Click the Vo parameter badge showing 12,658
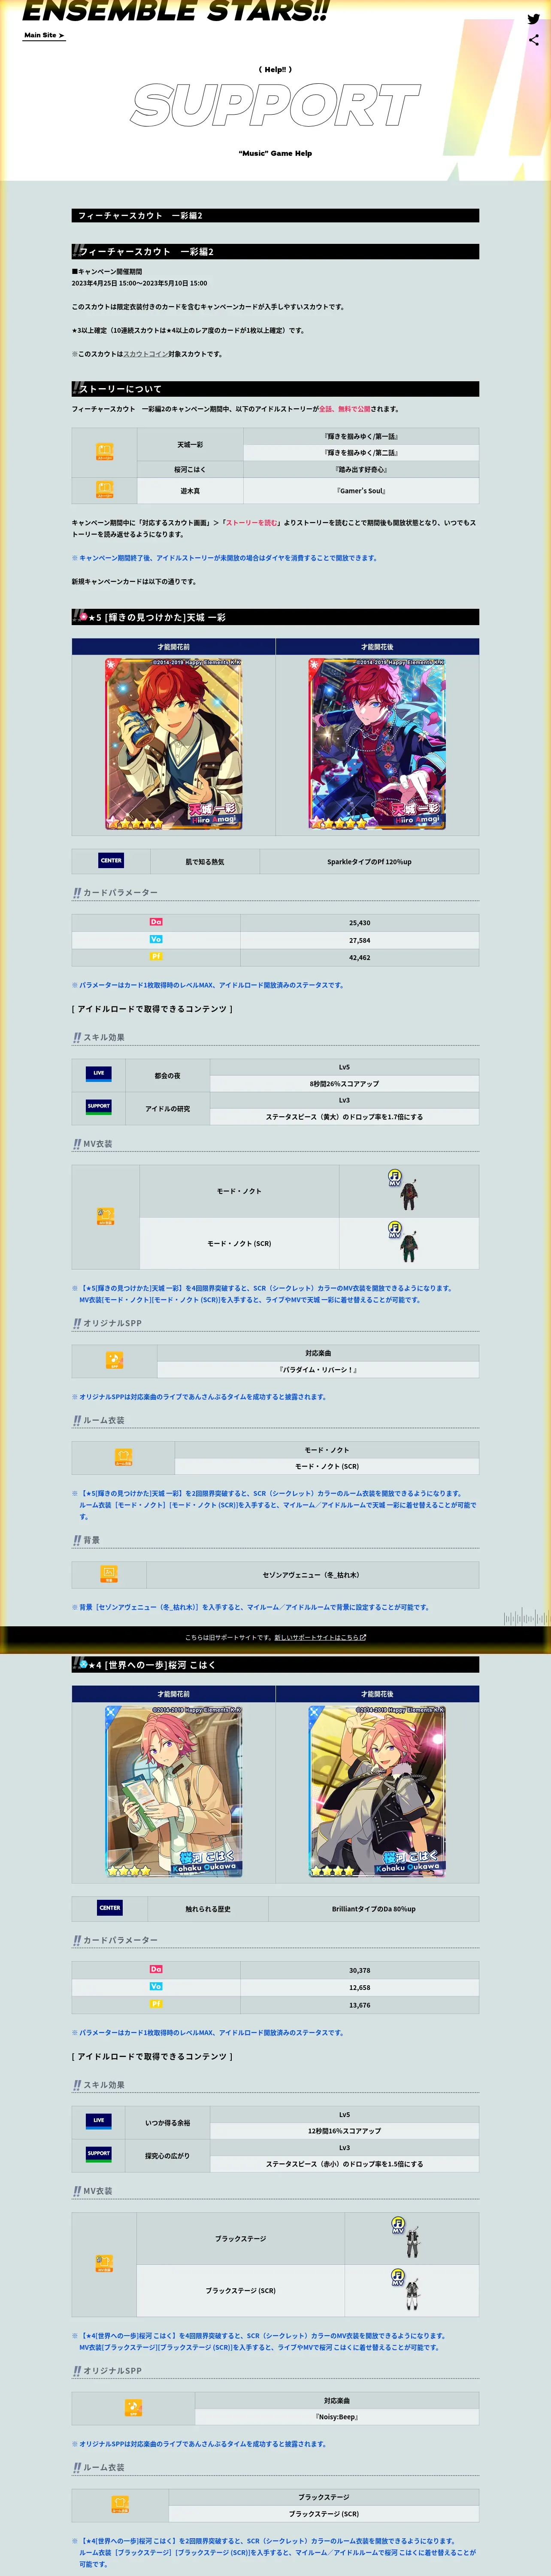551x2576 pixels. (156, 1987)
